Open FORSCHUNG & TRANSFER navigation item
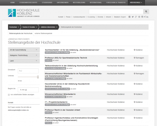The width and height of the screenshot is (157, 126). click(116, 3)
